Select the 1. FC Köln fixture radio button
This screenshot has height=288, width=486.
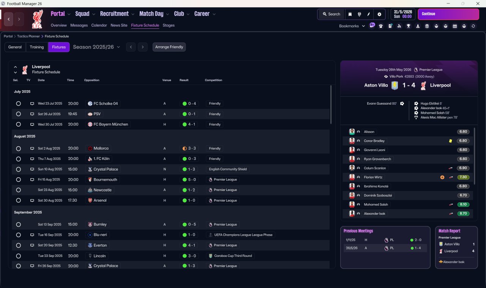point(18,159)
